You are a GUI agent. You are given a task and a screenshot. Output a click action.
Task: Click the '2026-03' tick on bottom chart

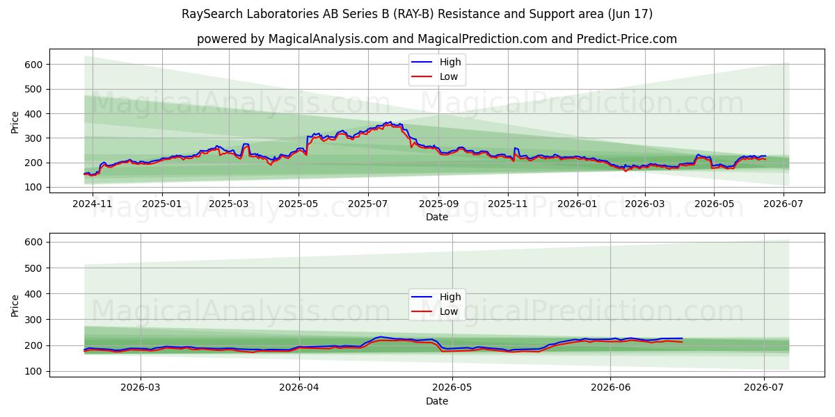141,387
